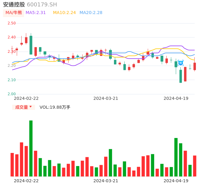This screenshot has width=209, height=185.
Task: Click the large green candlestick near 2.40
Action: (x=31, y=45)
